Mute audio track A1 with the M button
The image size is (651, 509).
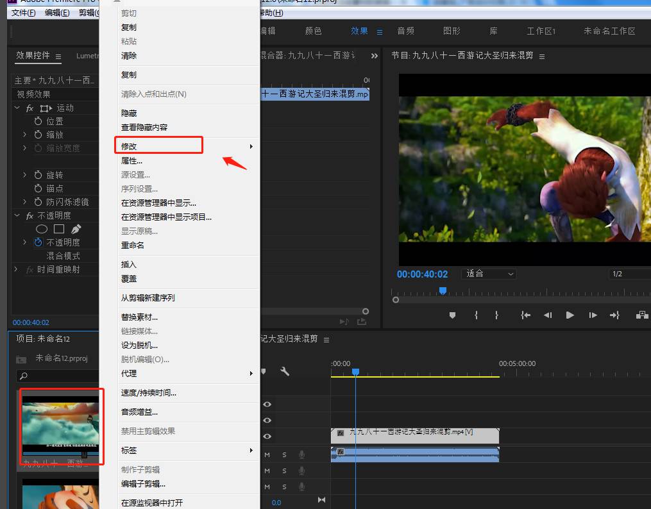coord(266,454)
